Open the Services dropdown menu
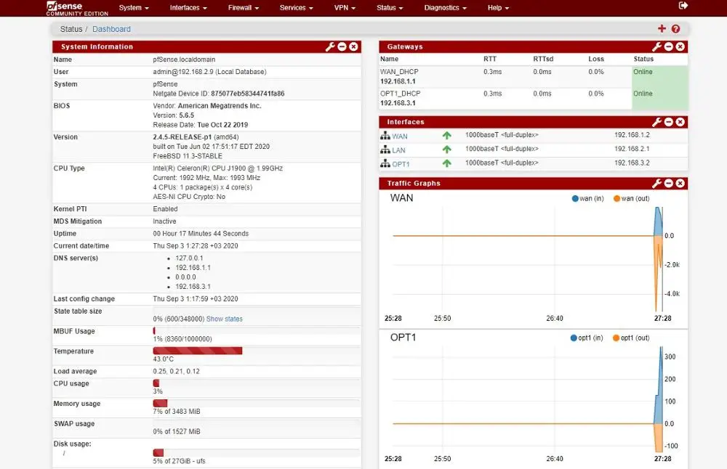This screenshot has height=469, width=727. click(x=297, y=8)
